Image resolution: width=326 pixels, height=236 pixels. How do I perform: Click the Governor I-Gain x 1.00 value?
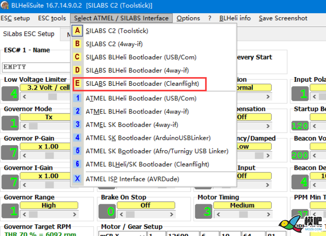pos(45,176)
